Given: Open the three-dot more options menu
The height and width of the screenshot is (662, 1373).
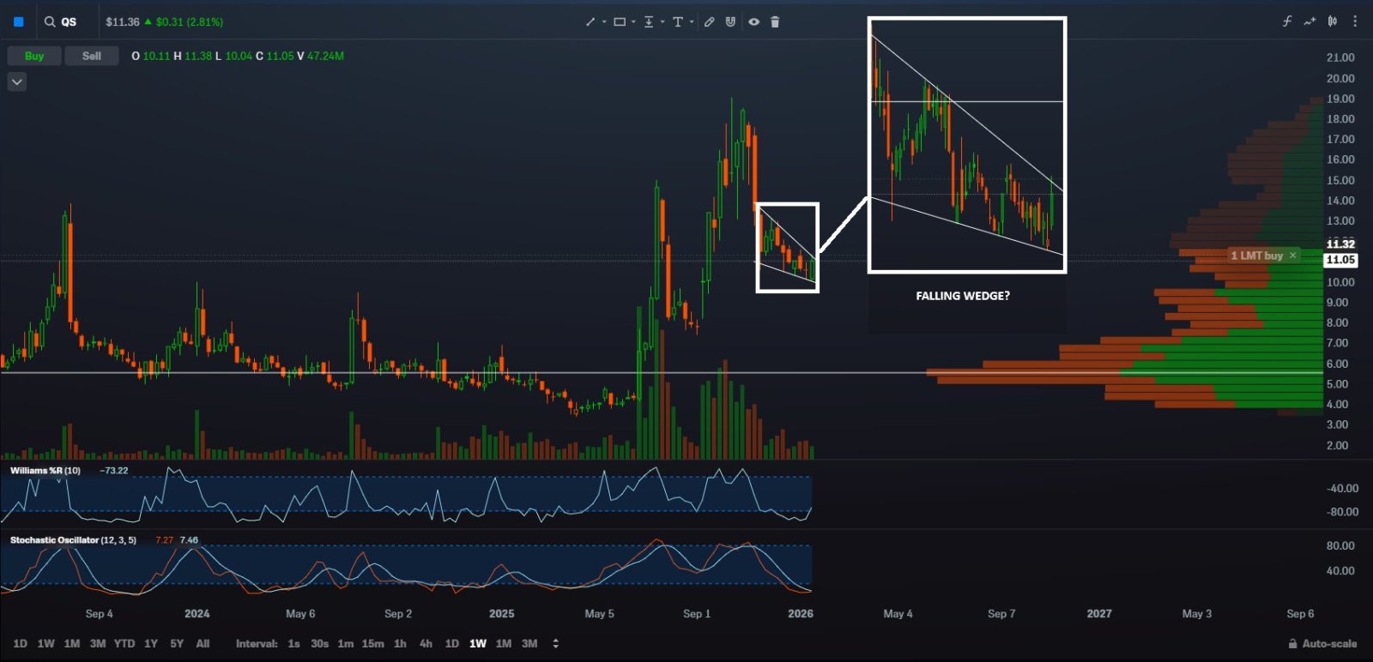Looking at the screenshot, I should [1355, 21].
